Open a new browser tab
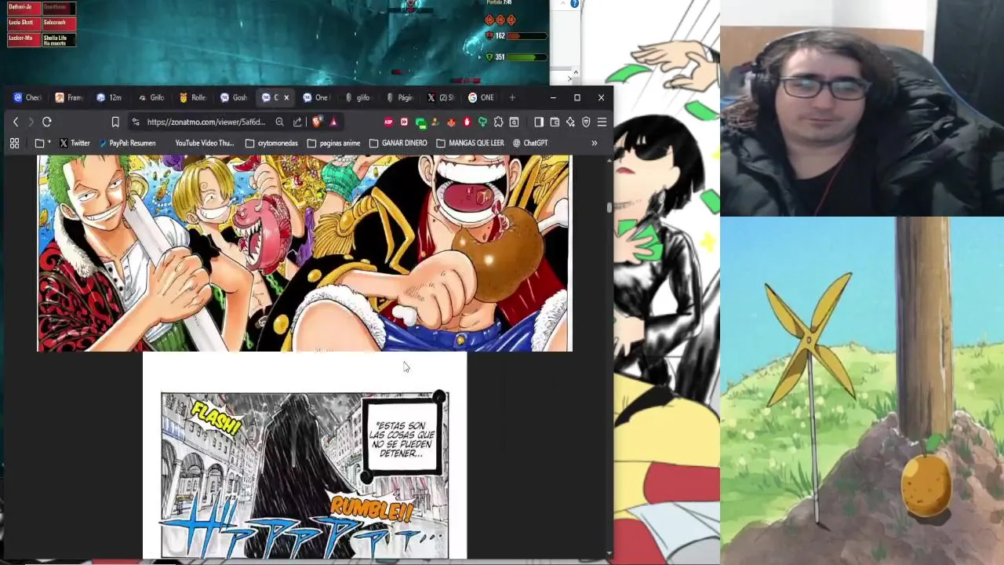The image size is (1004, 565). (512, 97)
